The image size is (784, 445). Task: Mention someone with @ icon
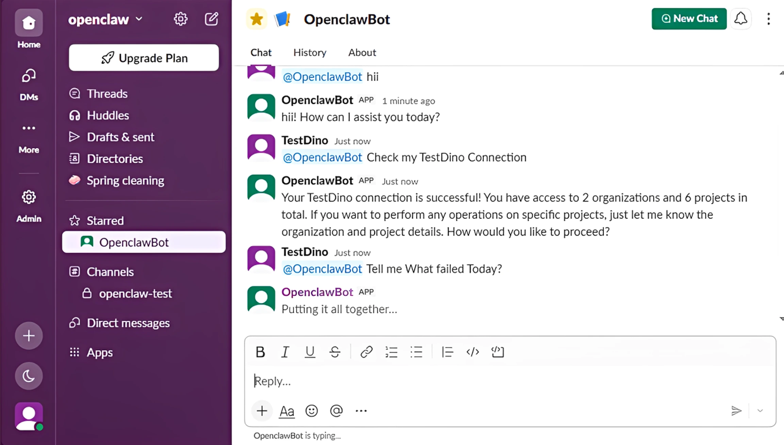pyautogui.click(x=336, y=411)
